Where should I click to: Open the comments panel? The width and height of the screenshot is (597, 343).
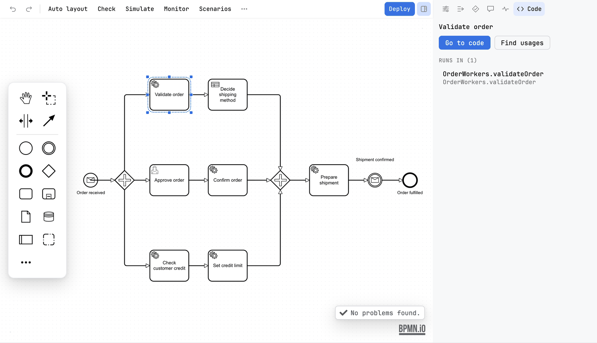[x=491, y=9]
